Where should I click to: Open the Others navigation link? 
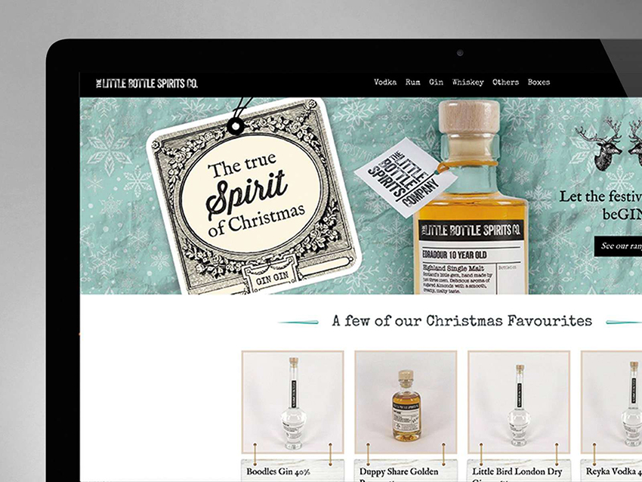pyautogui.click(x=505, y=82)
